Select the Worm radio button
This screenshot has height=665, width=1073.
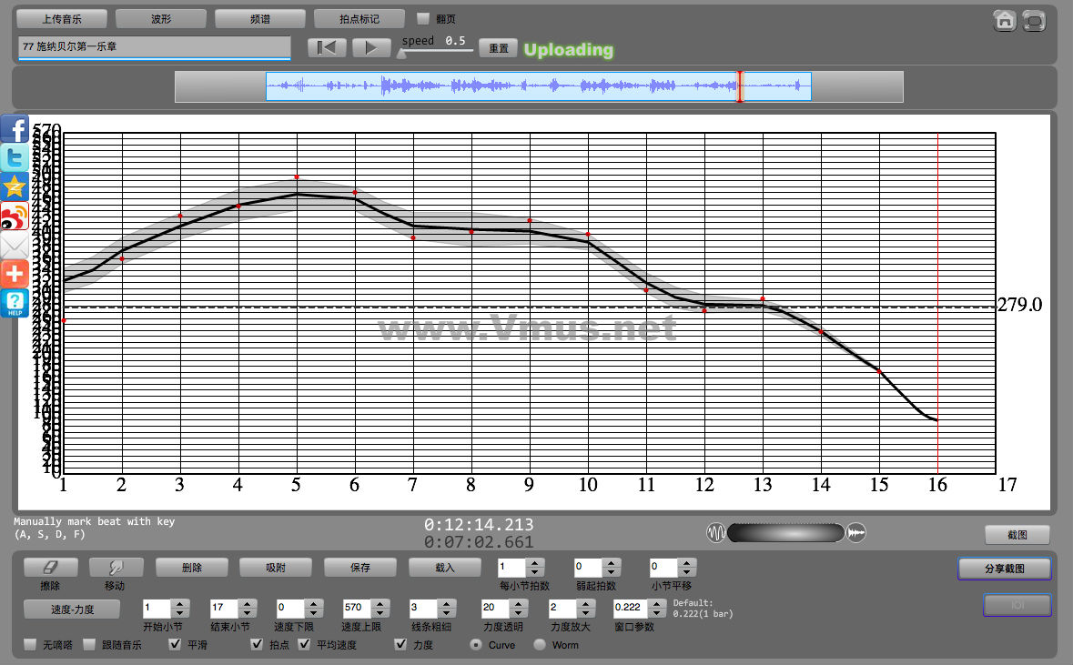[540, 645]
